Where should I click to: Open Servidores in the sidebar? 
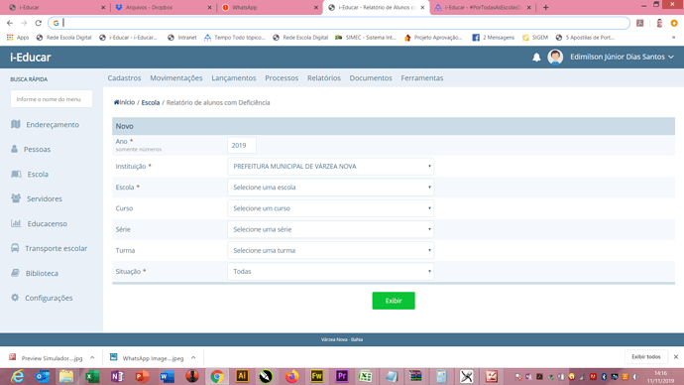(37, 198)
